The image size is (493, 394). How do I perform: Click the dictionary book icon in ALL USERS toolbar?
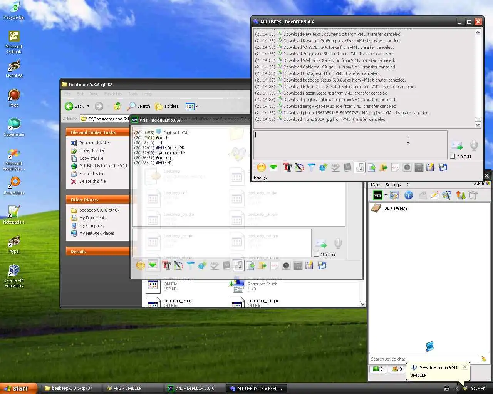point(347,167)
